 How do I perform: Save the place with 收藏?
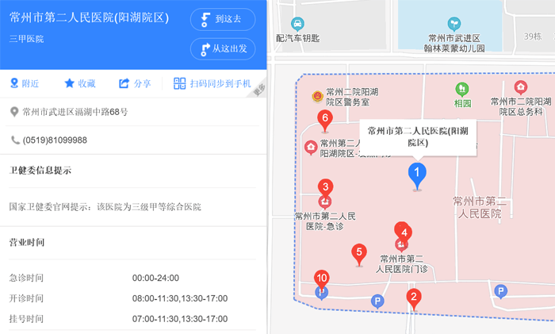coord(80,83)
